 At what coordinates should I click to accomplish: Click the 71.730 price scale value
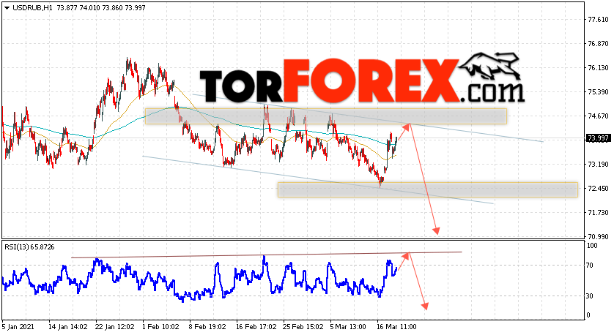599,213
